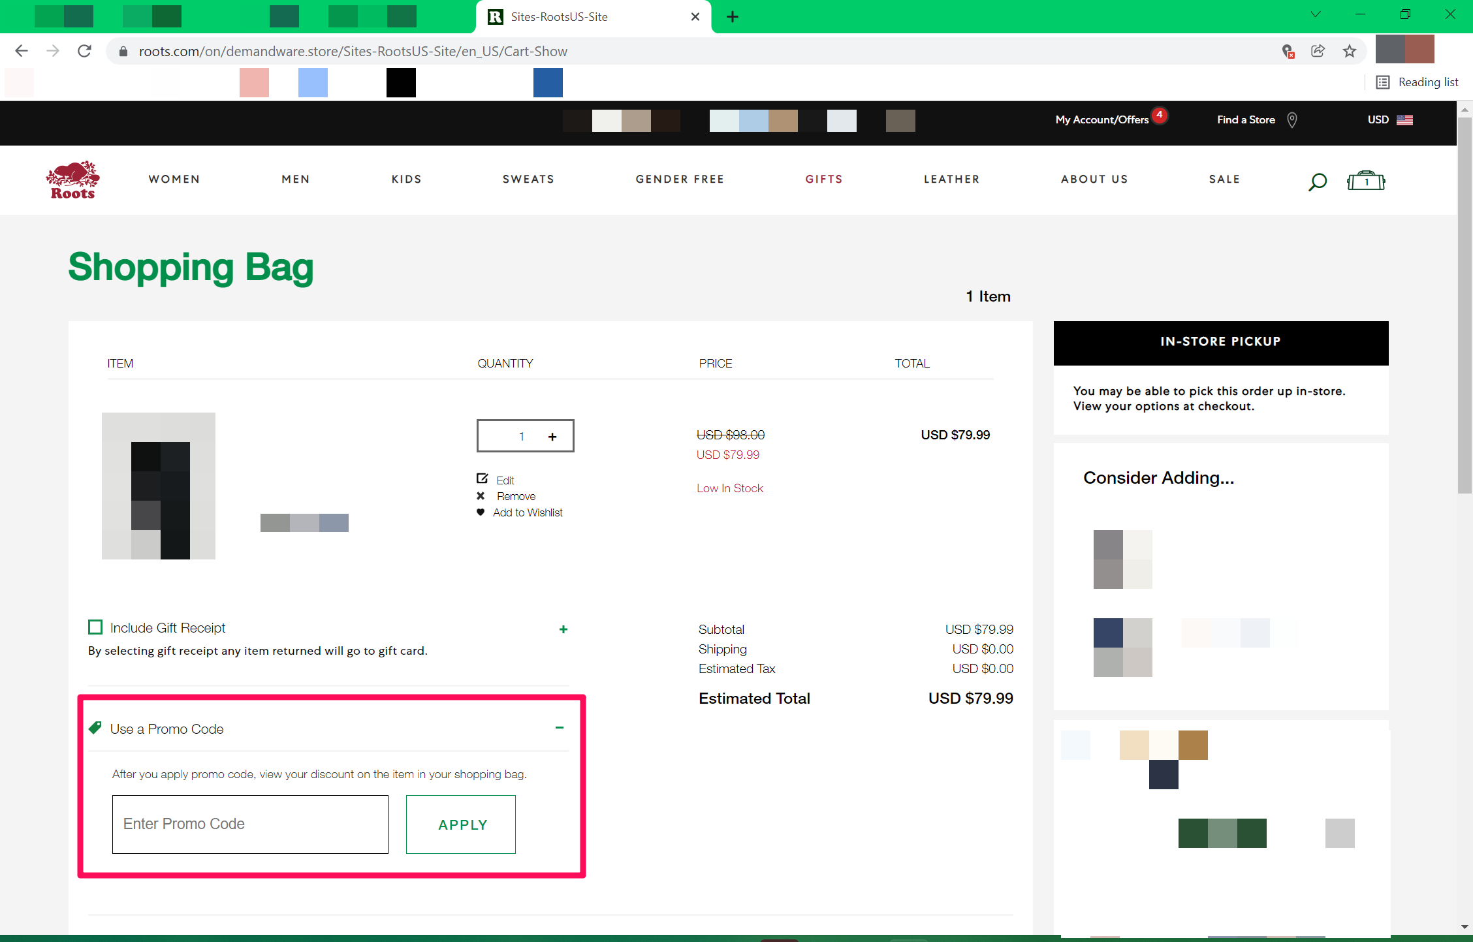Screen dimensions: 1473x942
Task: Click the store location pin icon
Action: tap(1291, 119)
